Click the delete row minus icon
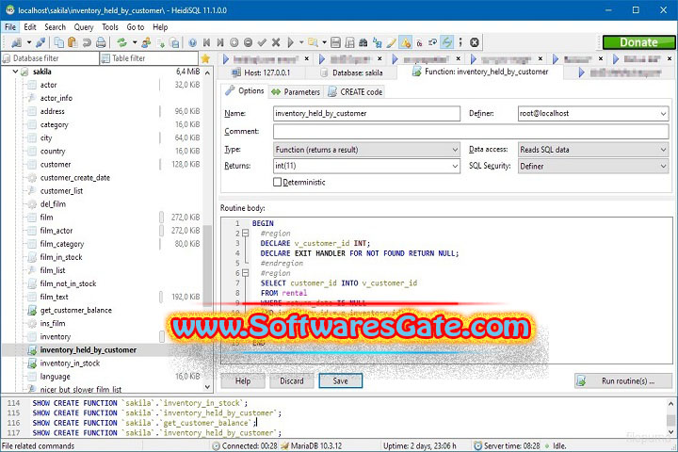The width and height of the screenshot is (678, 452). [x=248, y=42]
